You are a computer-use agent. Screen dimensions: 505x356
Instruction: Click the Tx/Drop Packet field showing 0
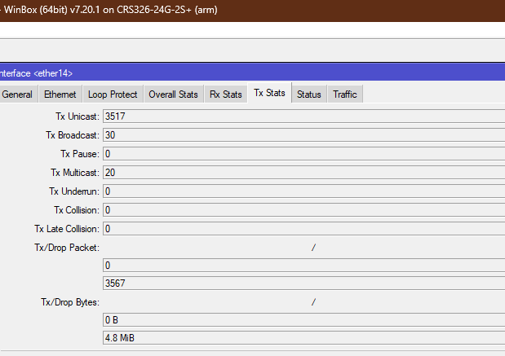[x=303, y=266]
